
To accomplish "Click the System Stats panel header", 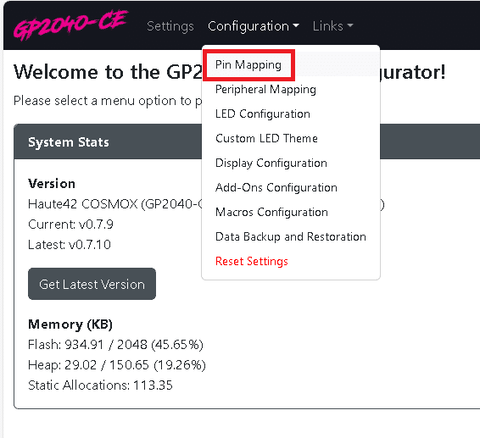I will pos(108,141).
